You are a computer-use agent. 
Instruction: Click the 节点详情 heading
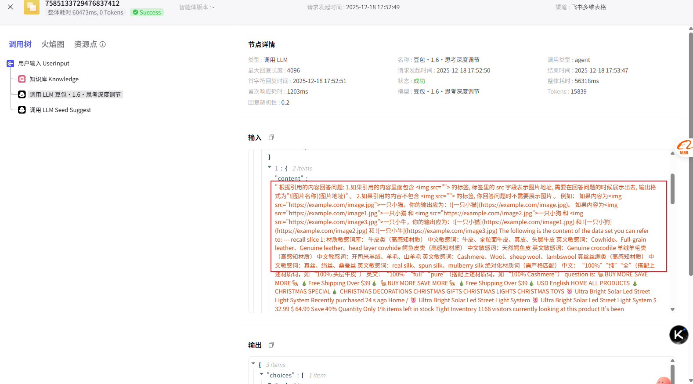[262, 44]
